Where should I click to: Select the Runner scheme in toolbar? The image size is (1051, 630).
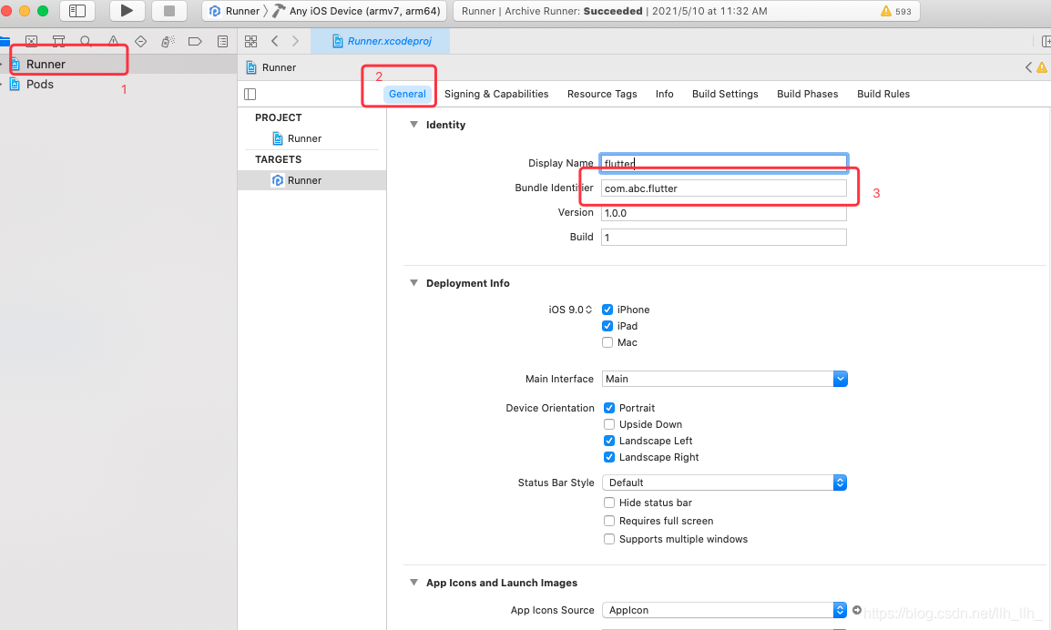pyautogui.click(x=234, y=12)
